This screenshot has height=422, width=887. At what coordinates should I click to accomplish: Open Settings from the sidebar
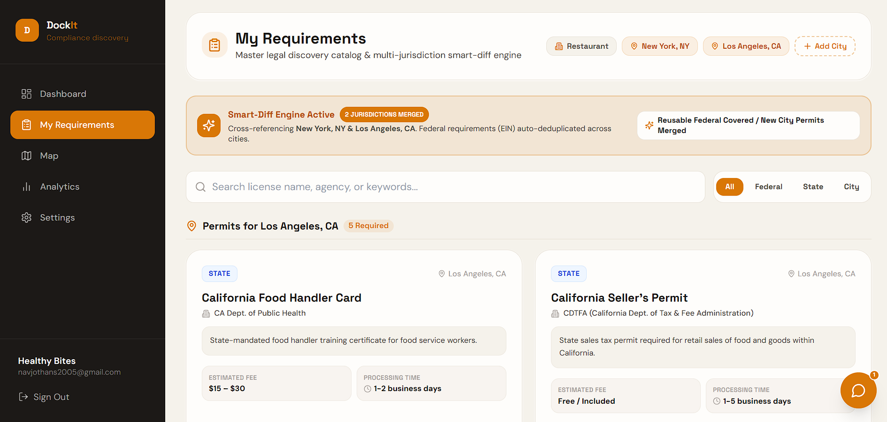tap(83, 217)
